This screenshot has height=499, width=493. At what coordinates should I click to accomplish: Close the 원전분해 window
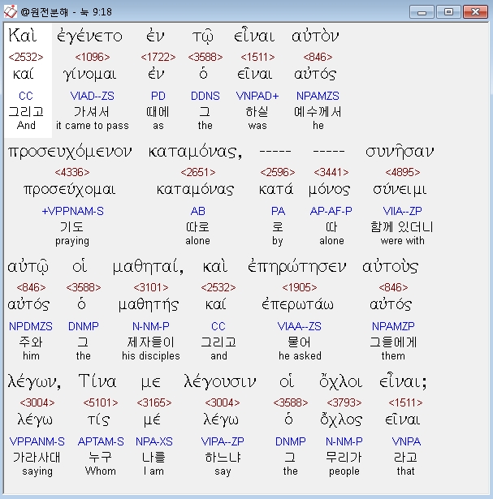tap(475, 12)
